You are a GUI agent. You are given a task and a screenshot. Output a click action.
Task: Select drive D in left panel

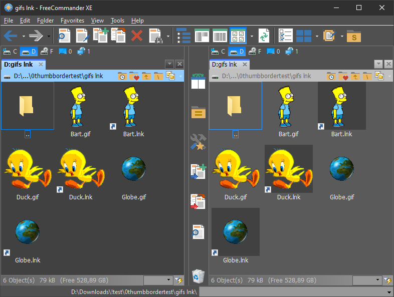point(29,52)
